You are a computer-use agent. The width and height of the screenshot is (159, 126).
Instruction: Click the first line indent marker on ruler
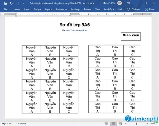click(16, 13)
